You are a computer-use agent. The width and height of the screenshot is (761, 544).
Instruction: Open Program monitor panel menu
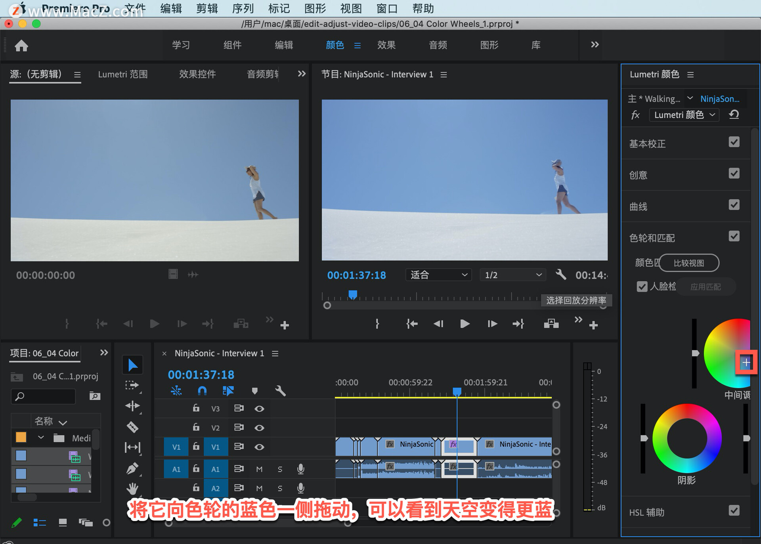(444, 74)
